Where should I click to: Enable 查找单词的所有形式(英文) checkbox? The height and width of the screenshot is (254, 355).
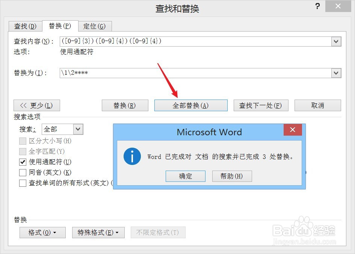[23, 183]
